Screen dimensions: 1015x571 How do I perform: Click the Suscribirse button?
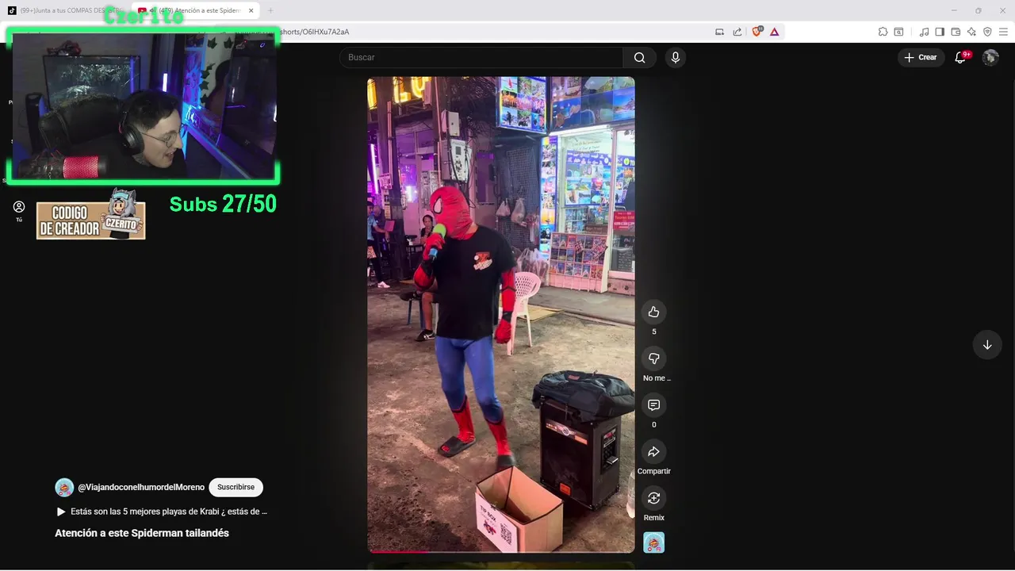[x=236, y=487]
